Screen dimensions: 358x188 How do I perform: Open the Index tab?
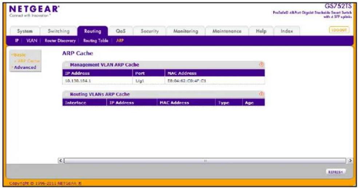pyautogui.click(x=287, y=31)
